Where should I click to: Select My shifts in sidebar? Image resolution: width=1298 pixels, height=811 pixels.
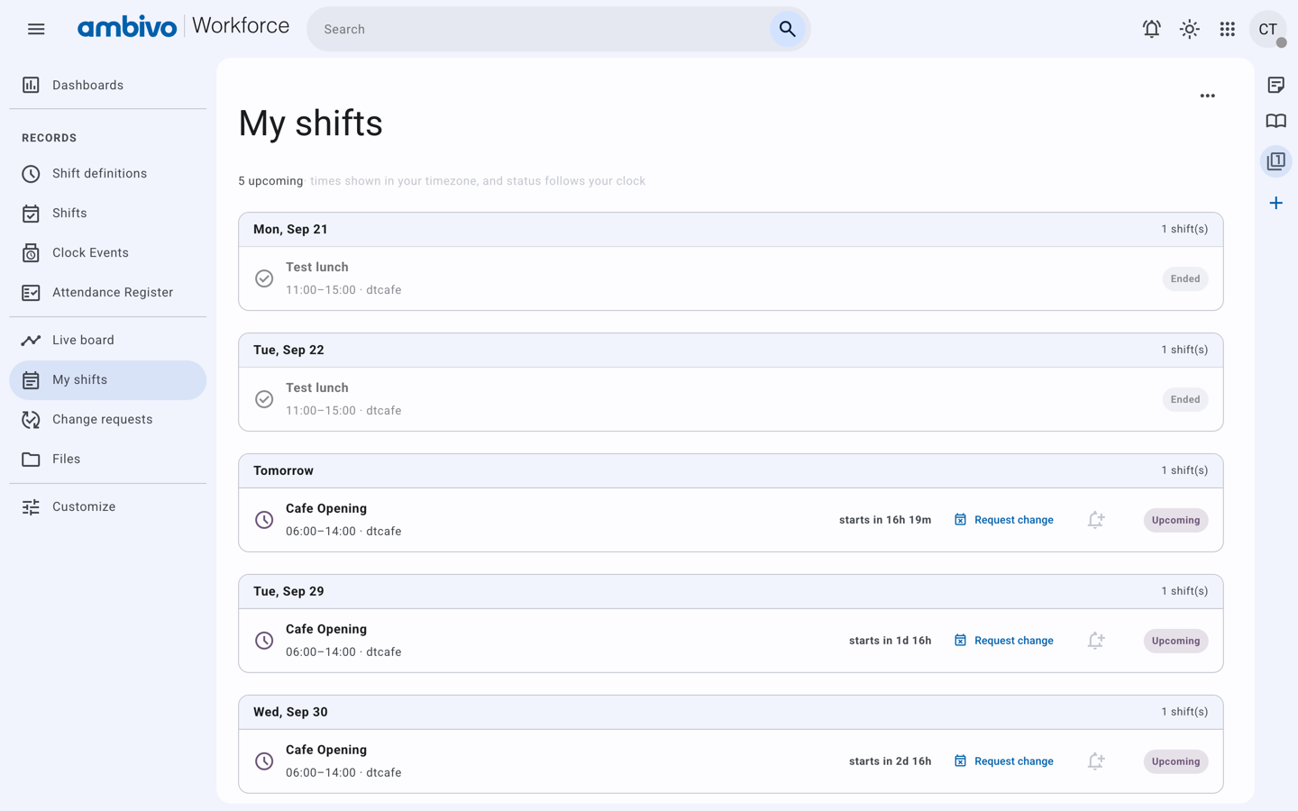click(108, 379)
